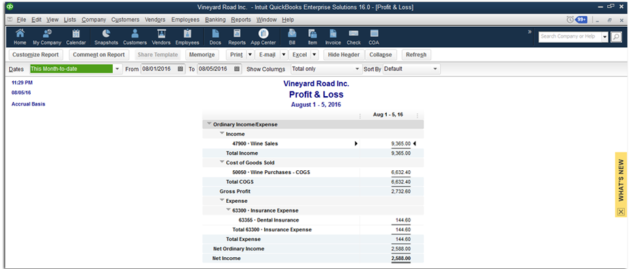Open the Sort By dropdown
This screenshot has height=269, width=632.
[435, 69]
